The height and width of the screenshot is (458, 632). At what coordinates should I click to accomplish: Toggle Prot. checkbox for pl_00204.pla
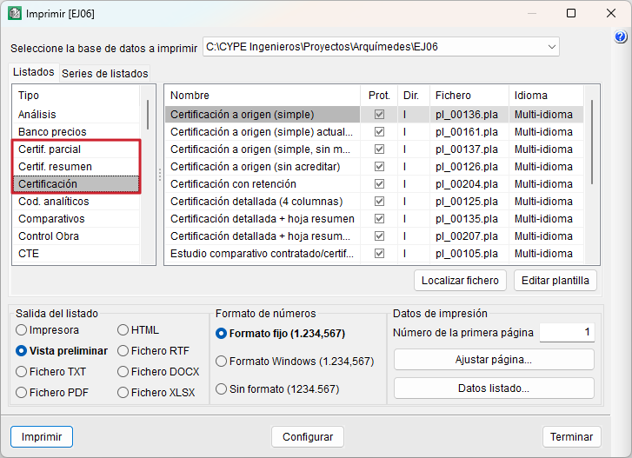coord(379,183)
